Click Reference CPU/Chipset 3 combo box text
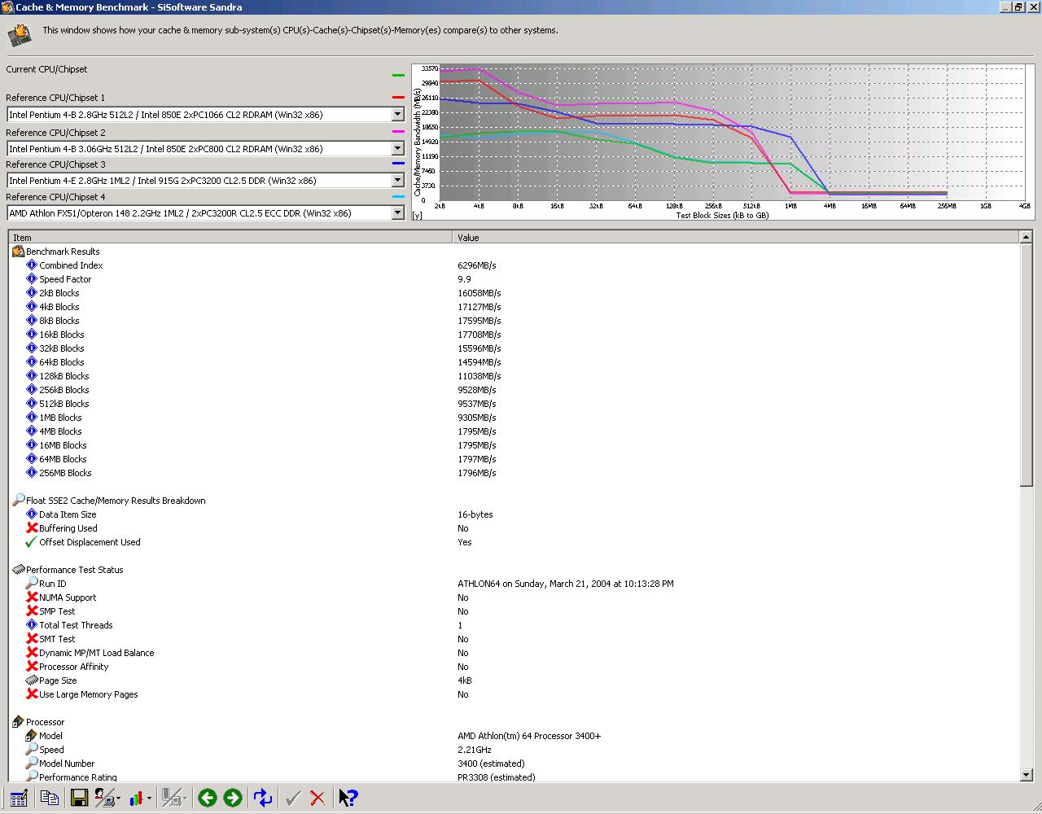The image size is (1042, 814). (x=199, y=181)
